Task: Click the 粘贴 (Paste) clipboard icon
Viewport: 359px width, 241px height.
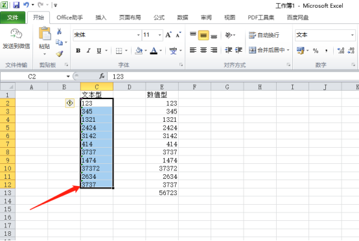Action: 45,34
